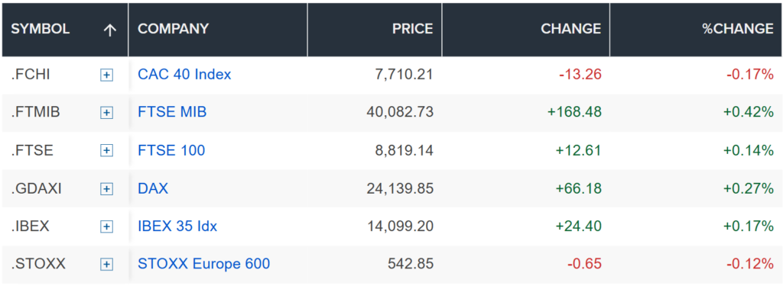Expand the plus icon for .FTMIB

click(x=106, y=113)
